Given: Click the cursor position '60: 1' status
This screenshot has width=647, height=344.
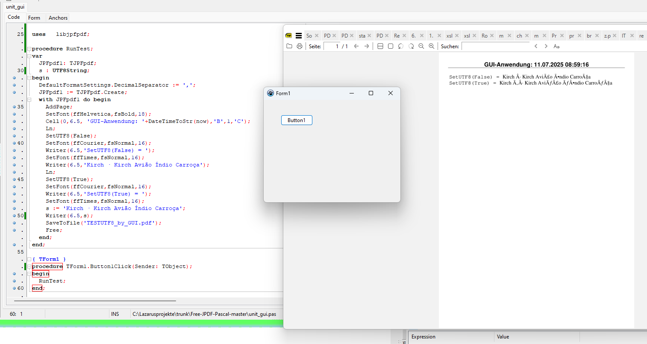Looking at the screenshot, I should click(x=16, y=314).
